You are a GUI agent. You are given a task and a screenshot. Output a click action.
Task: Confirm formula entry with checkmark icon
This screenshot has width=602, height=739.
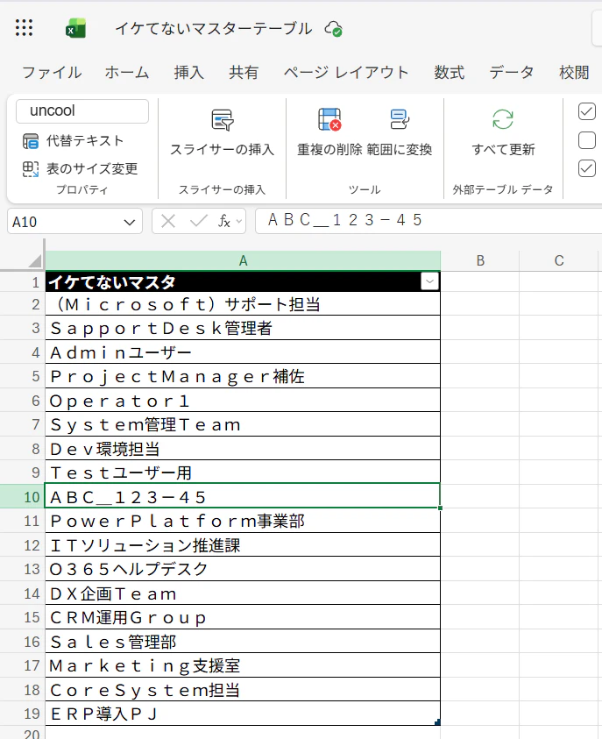point(198,221)
